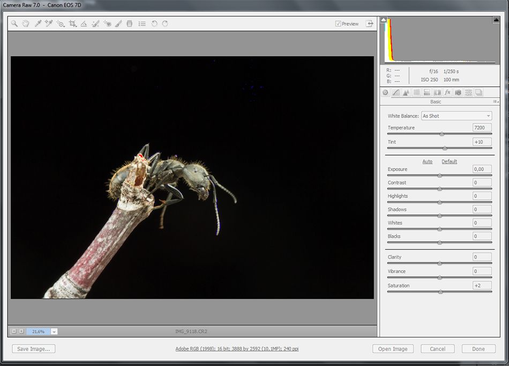Rotate image 90° counterclockwise
Viewport: 509px width, 366px height.
coord(154,24)
